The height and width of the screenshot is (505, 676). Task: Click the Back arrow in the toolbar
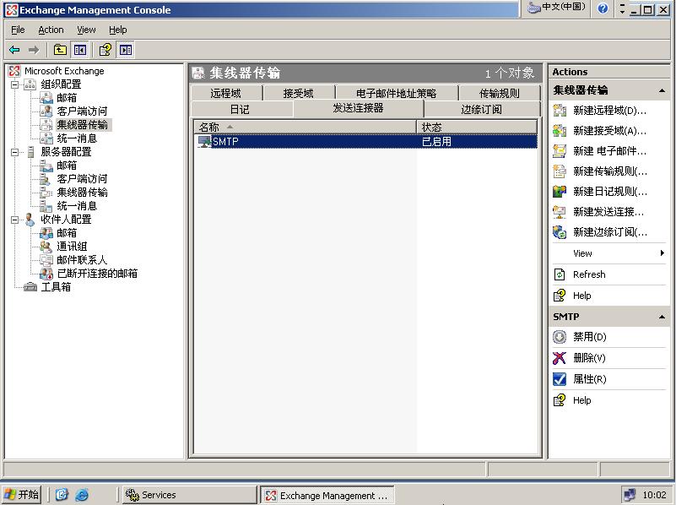14,50
